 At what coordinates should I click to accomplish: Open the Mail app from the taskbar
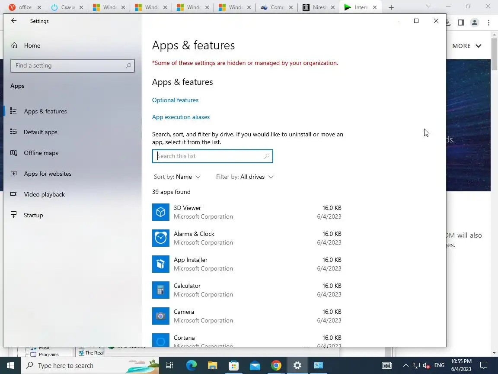coord(255,365)
